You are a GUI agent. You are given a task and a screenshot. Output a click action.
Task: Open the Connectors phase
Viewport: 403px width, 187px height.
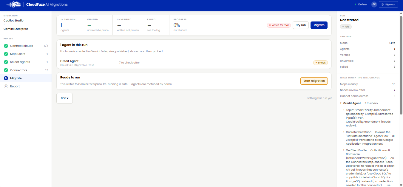pyautogui.click(x=26, y=70)
